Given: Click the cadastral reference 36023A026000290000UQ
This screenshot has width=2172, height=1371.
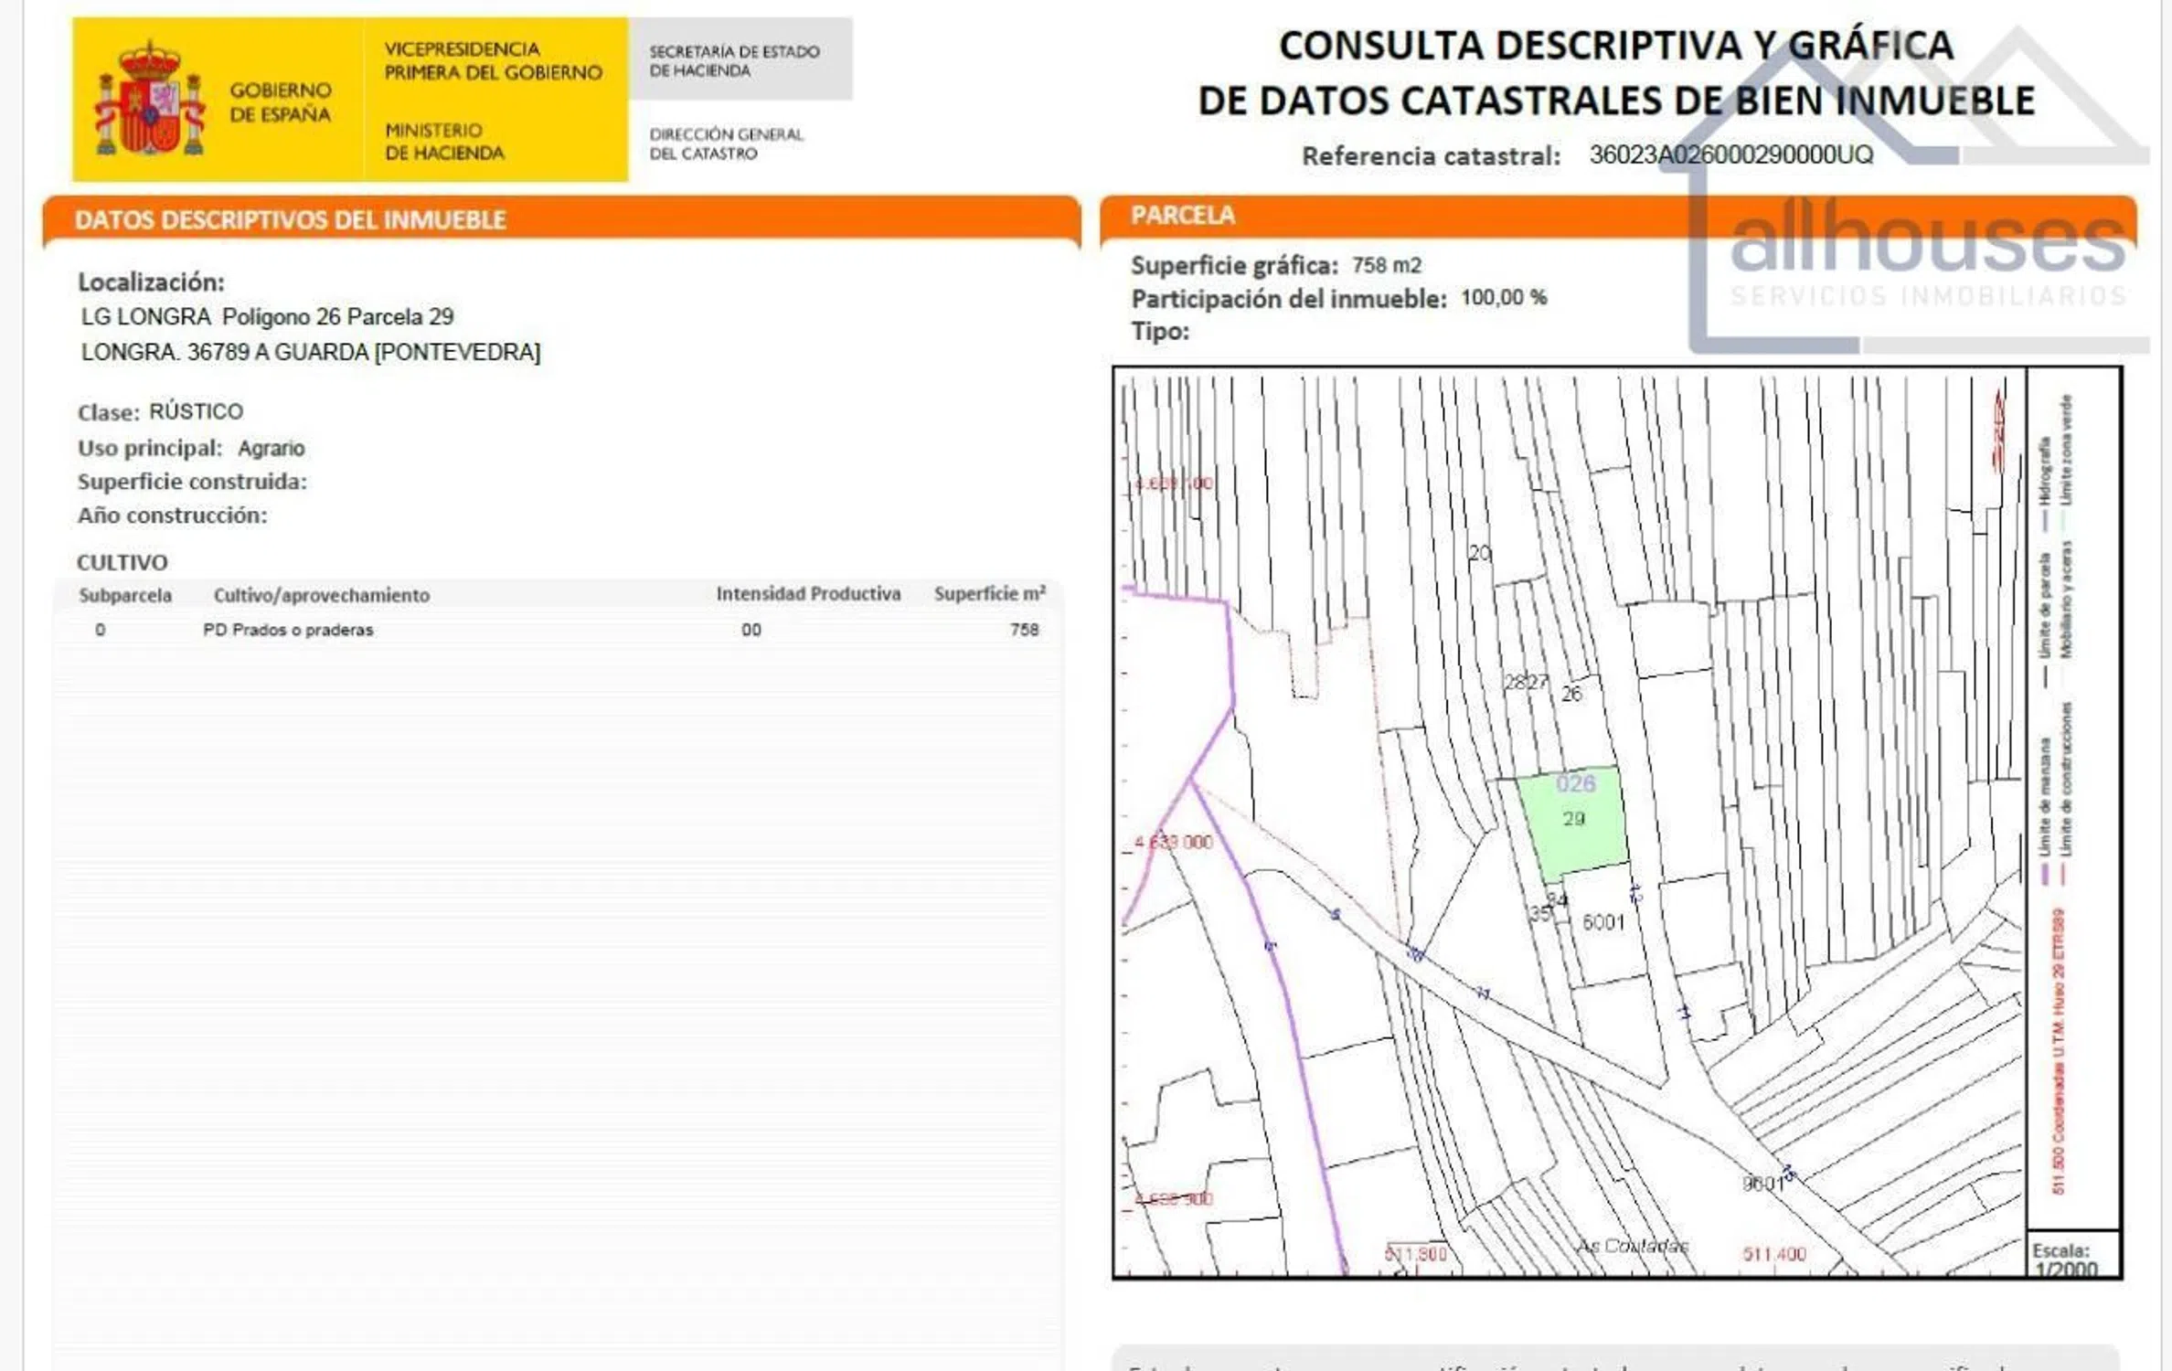Looking at the screenshot, I should tap(1730, 154).
